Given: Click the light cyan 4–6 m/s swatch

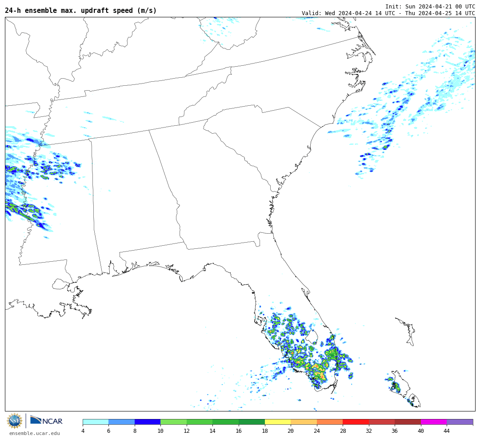Looking at the screenshot, I should click(x=96, y=422).
